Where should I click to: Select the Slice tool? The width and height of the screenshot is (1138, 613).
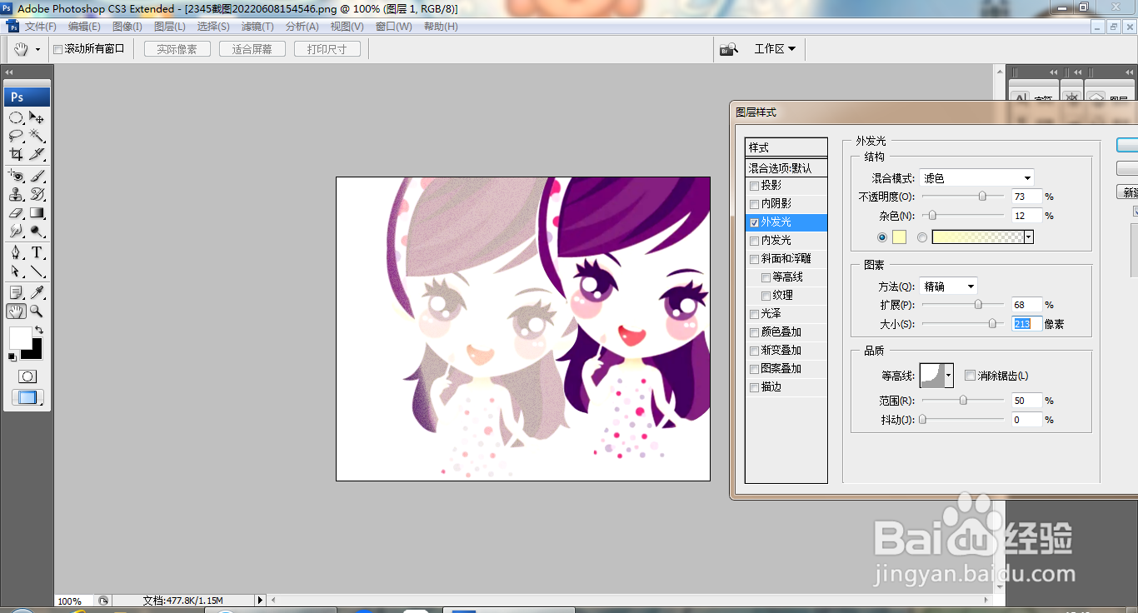click(37, 154)
